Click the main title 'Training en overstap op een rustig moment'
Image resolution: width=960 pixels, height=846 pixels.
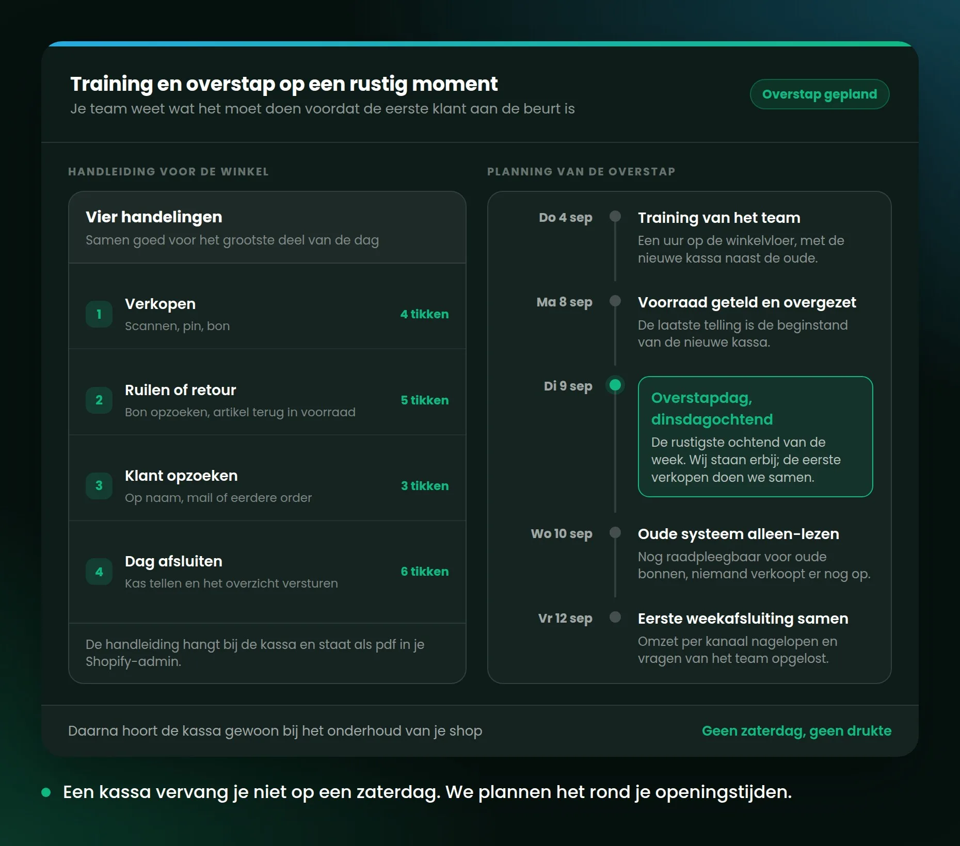pos(284,84)
